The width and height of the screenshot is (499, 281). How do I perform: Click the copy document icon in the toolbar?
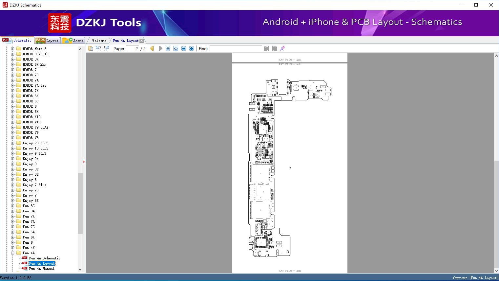91,48
